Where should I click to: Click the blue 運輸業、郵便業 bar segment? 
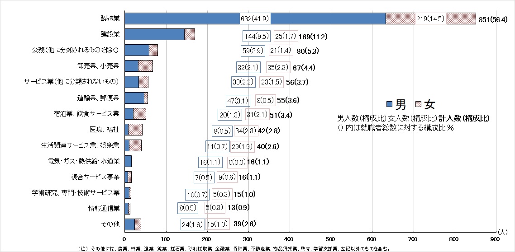point(134,98)
